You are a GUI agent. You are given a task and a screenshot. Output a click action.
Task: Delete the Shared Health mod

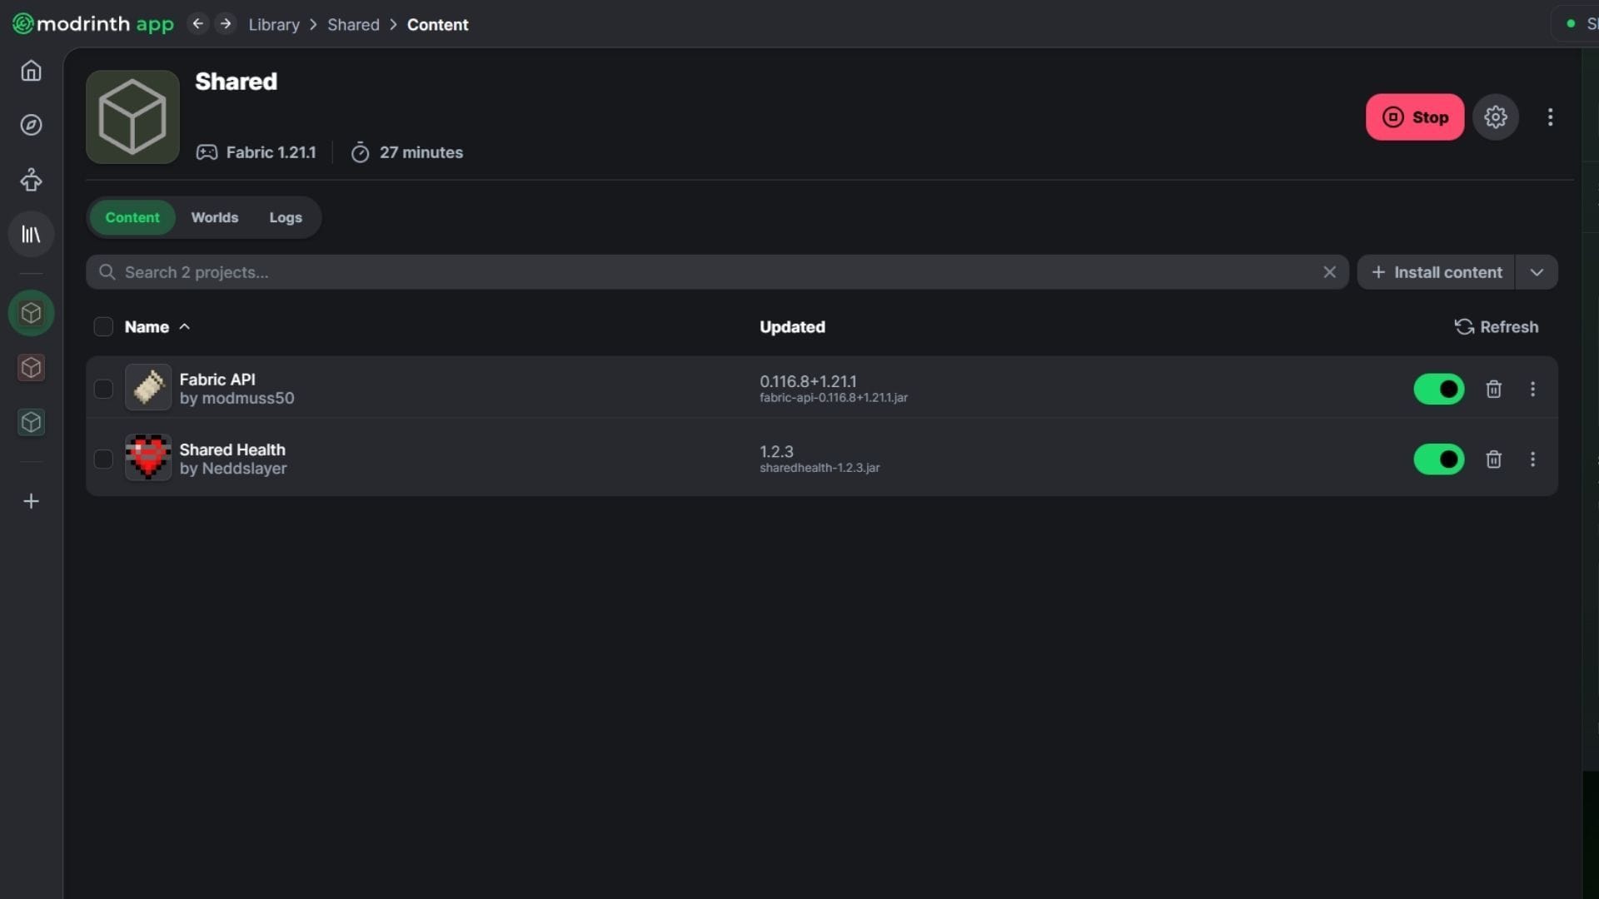click(1493, 459)
